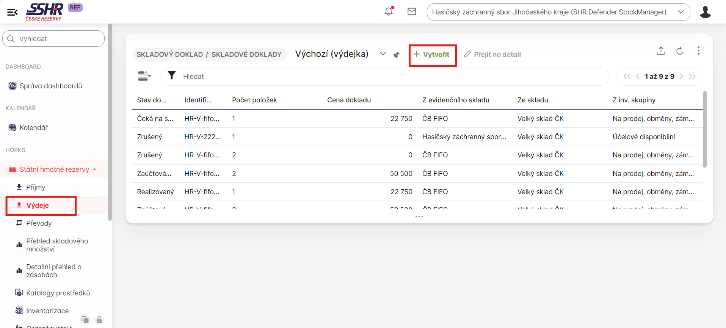Focus the Vyhledat search field
The width and height of the screenshot is (726, 328).
(x=57, y=39)
